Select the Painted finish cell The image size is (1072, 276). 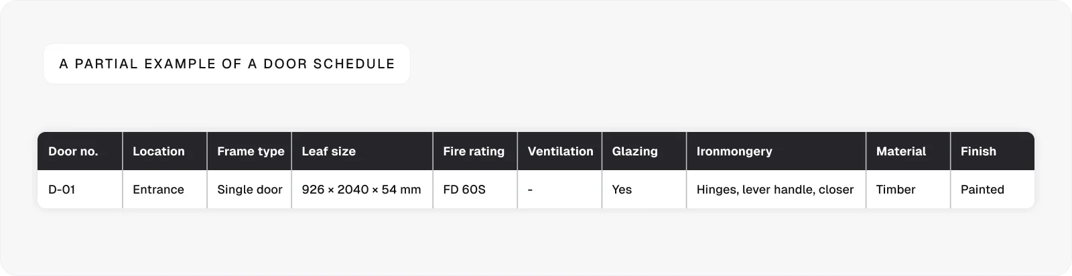point(993,190)
